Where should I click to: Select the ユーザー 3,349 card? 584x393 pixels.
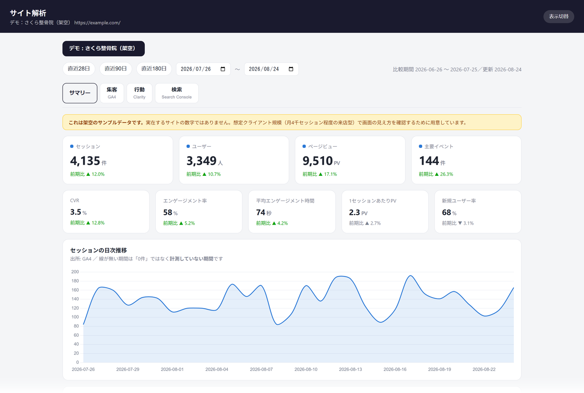pyautogui.click(x=234, y=160)
